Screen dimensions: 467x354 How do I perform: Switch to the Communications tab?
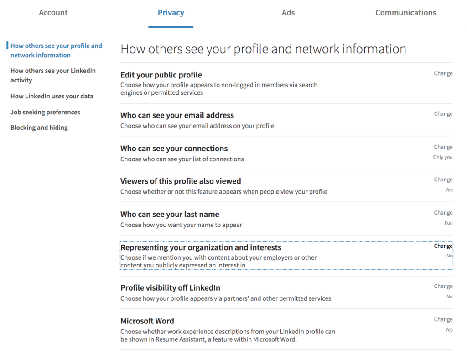point(405,13)
